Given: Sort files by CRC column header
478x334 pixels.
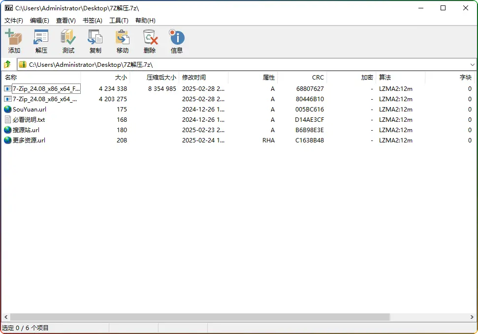Looking at the screenshot, I should [x=318, y=78].
